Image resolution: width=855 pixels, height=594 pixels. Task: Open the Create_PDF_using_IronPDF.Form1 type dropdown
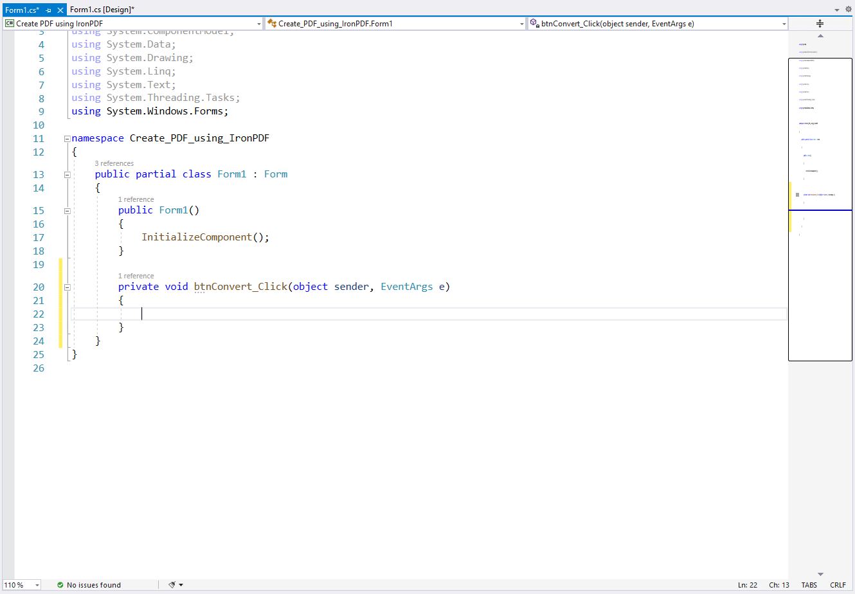pos(395,24)
